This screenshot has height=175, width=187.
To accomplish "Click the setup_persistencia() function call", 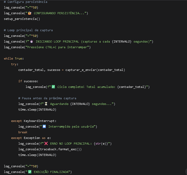I will (x=22, y=19).
